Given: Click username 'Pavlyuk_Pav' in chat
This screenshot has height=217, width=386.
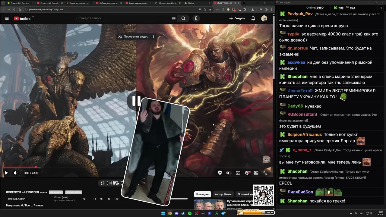Looking at the screenshot, I should coord(300,14).
